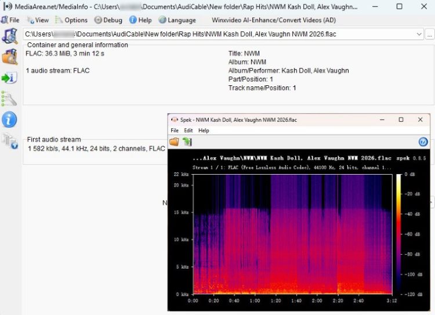This screenshot has width=435, height=315.
Task: Click Winxvideo AI-Enhance/Convert Videos ad link
Action: (274, 20)
